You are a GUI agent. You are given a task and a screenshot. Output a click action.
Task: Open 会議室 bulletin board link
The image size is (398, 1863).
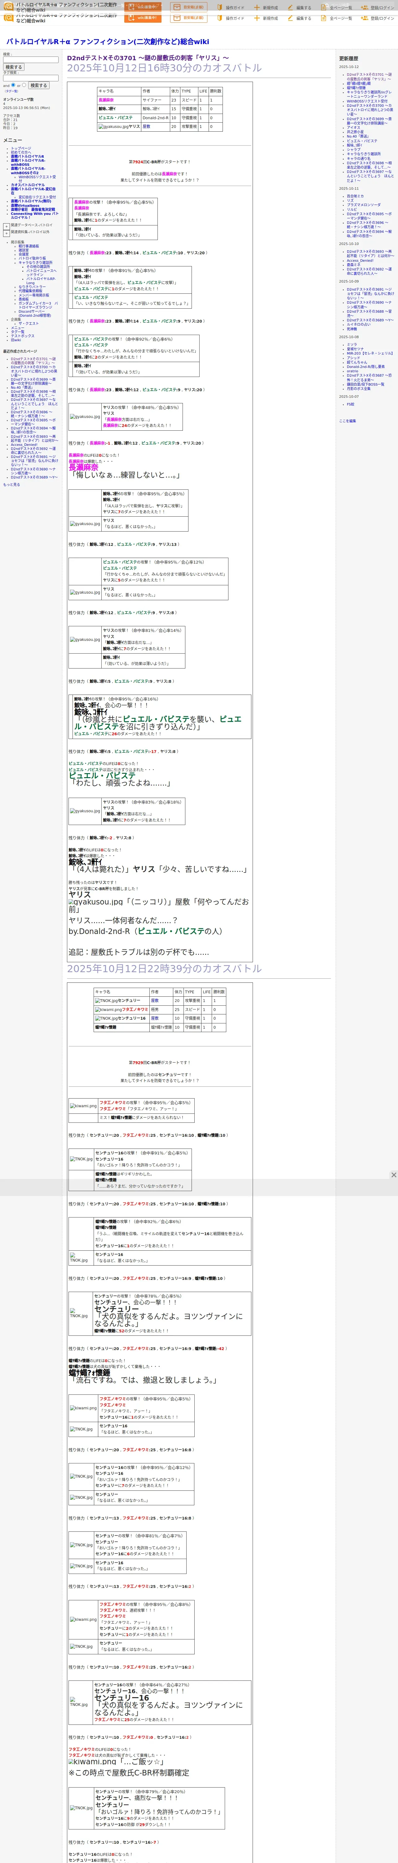click(24, 254)
